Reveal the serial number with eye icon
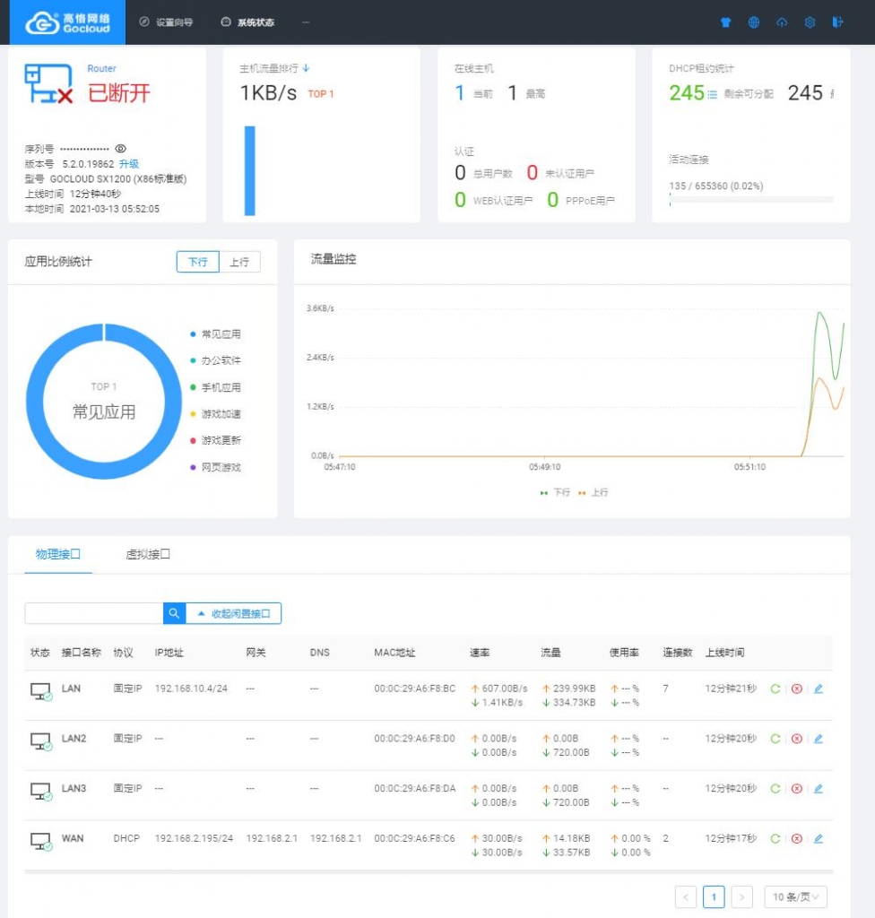This screenshot has width=875, height=918. tap(121, 149)
